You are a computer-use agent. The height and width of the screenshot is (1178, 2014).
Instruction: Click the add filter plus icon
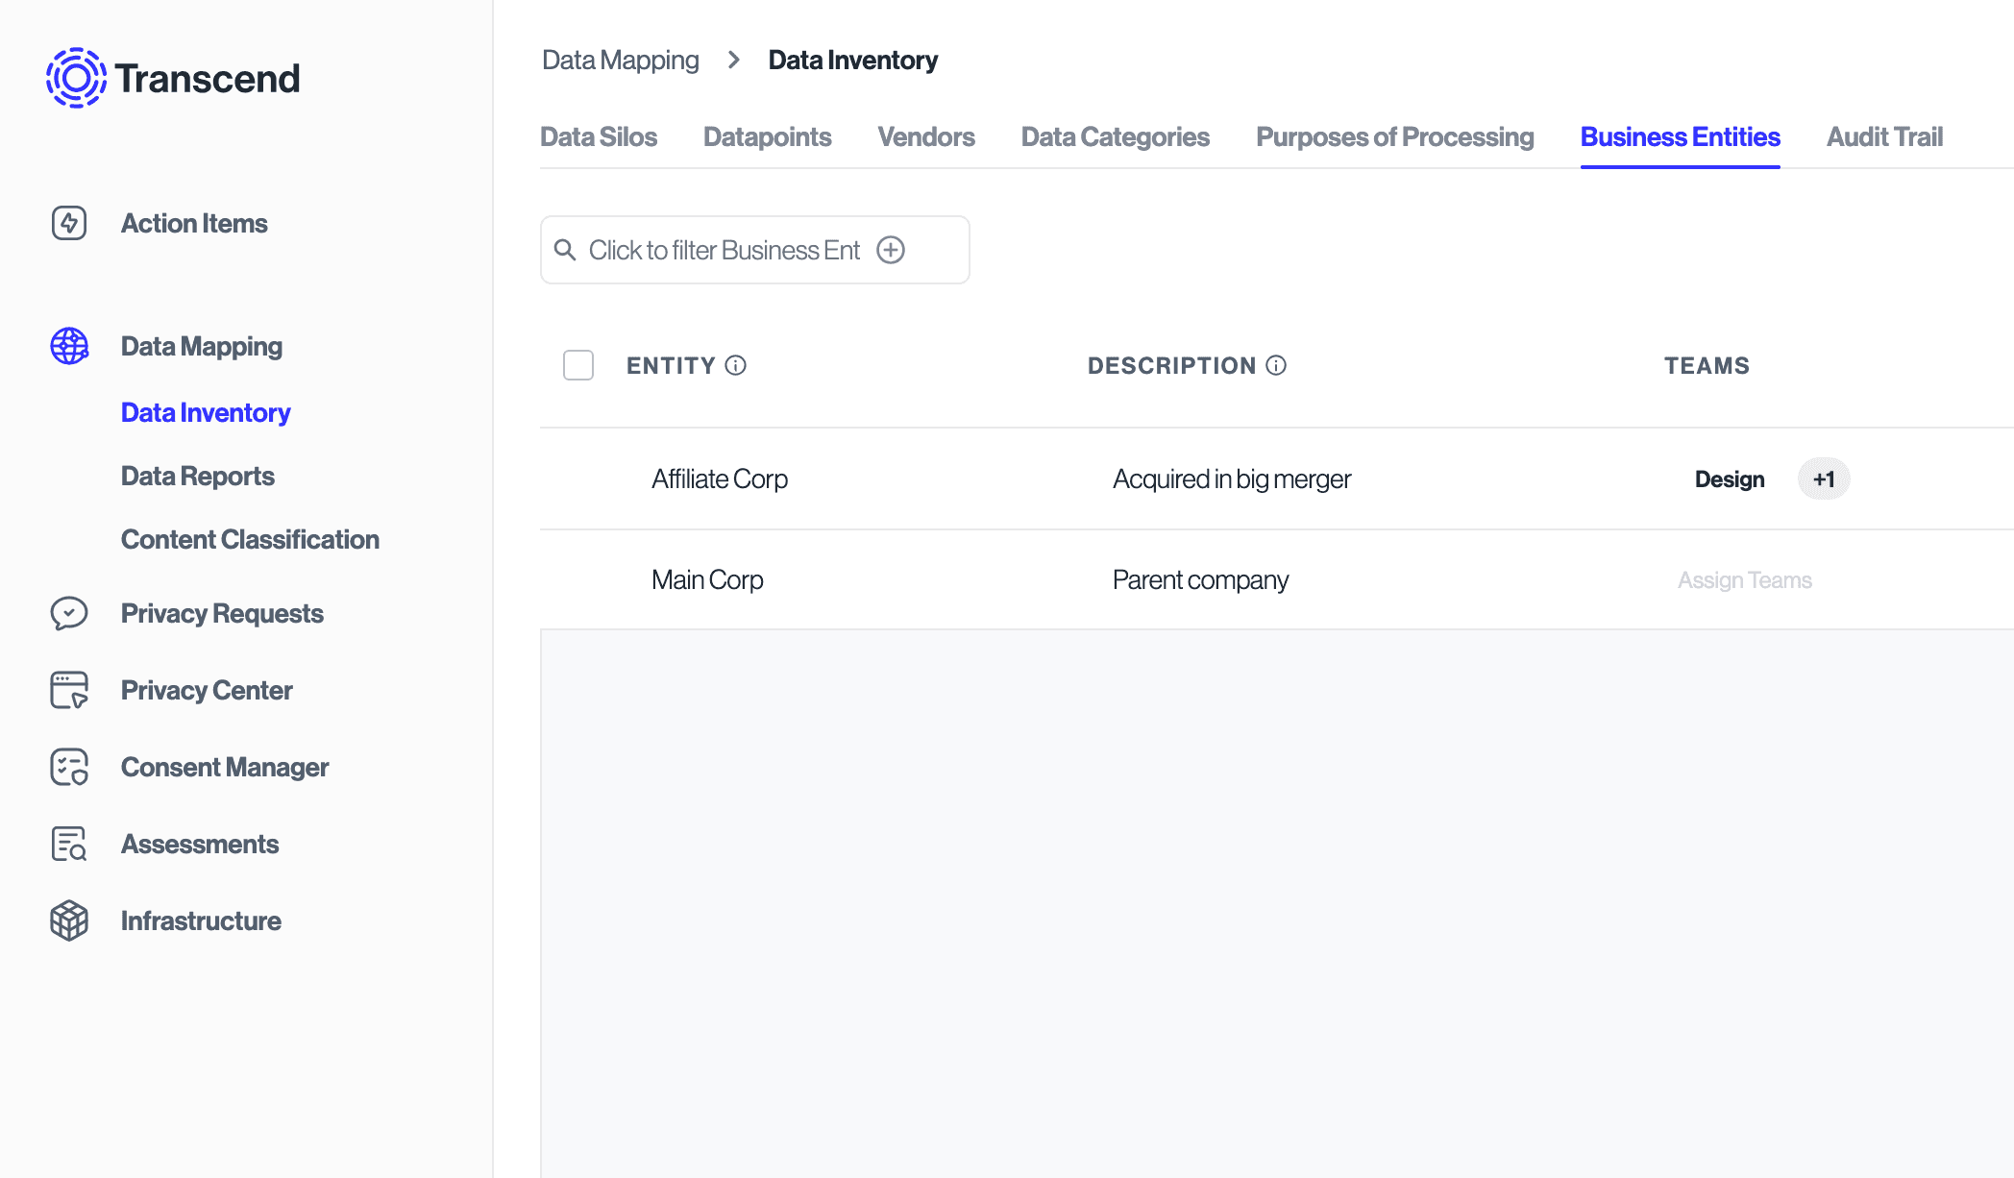891,250
